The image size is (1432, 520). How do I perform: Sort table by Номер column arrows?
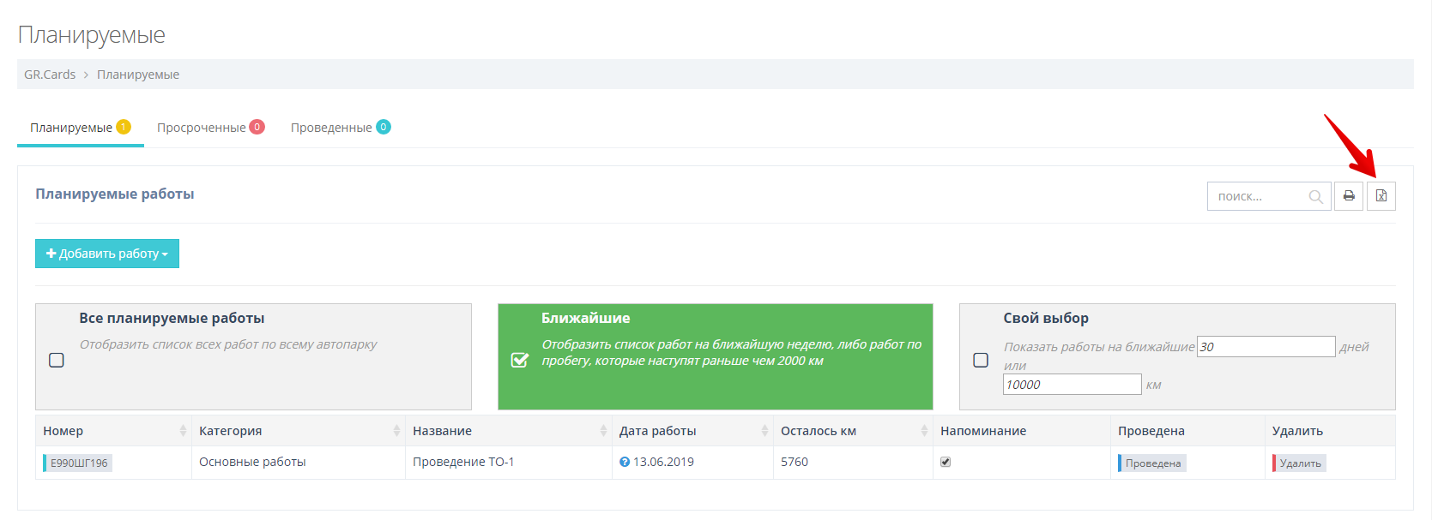183,431
